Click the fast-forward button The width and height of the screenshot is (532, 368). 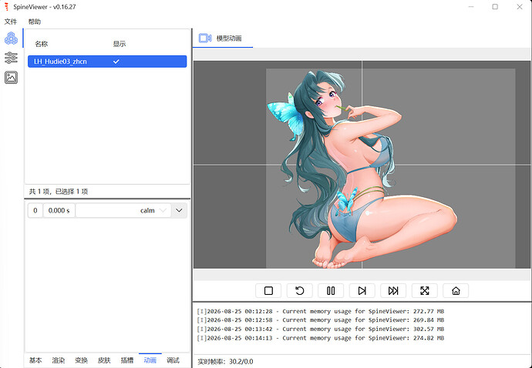pos(393,291)
